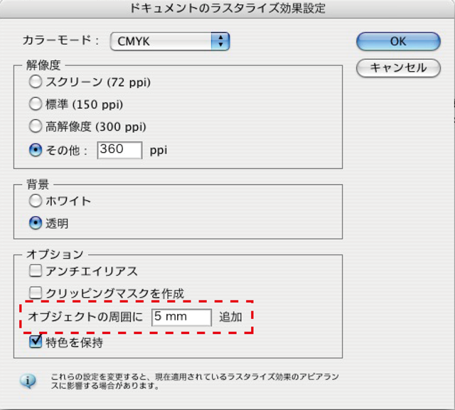Click the オプション group label
Viewport: 455px width, 410px height.
click(55, 254)
